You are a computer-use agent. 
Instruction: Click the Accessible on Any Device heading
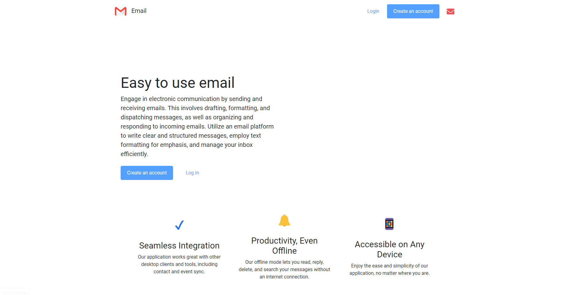[x=389, y=249]
